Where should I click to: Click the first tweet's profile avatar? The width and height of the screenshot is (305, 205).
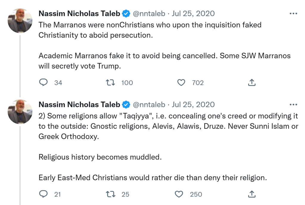[x=20, y=21]
